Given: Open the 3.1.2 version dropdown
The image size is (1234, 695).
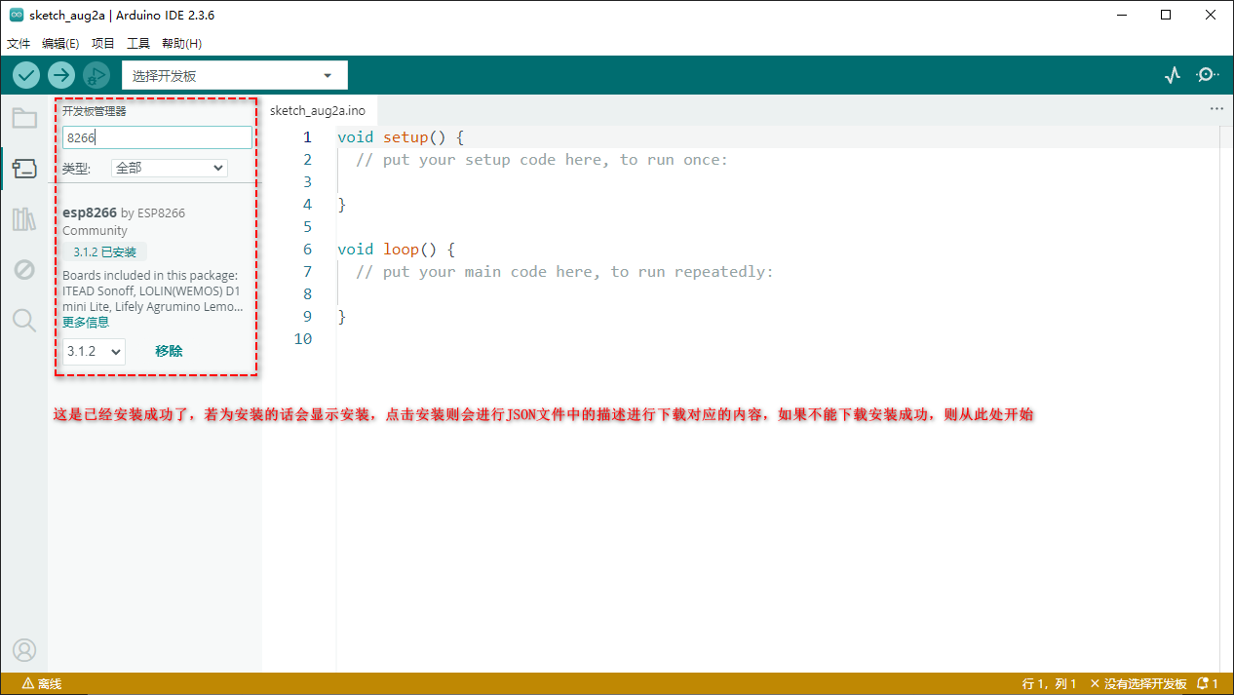Looking at the screenshot, I should pos(95,351).
